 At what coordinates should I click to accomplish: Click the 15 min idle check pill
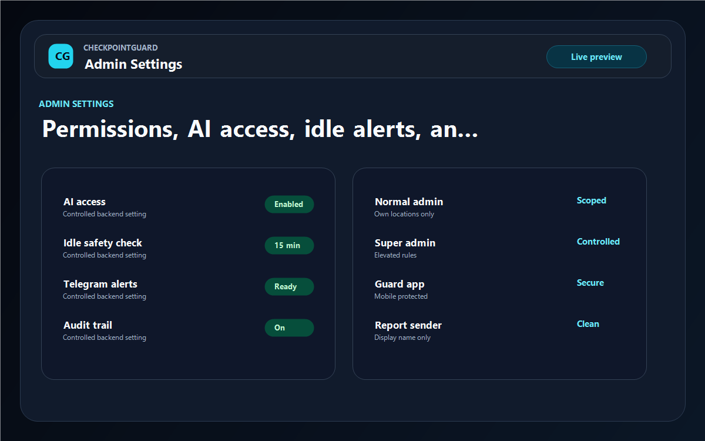click(289, 245)
